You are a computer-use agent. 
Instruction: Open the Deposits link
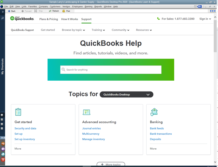(x=155, y=139)
